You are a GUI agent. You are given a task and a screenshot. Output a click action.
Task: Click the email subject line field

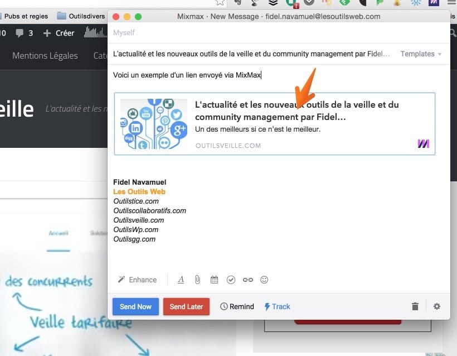click(251, 54)
